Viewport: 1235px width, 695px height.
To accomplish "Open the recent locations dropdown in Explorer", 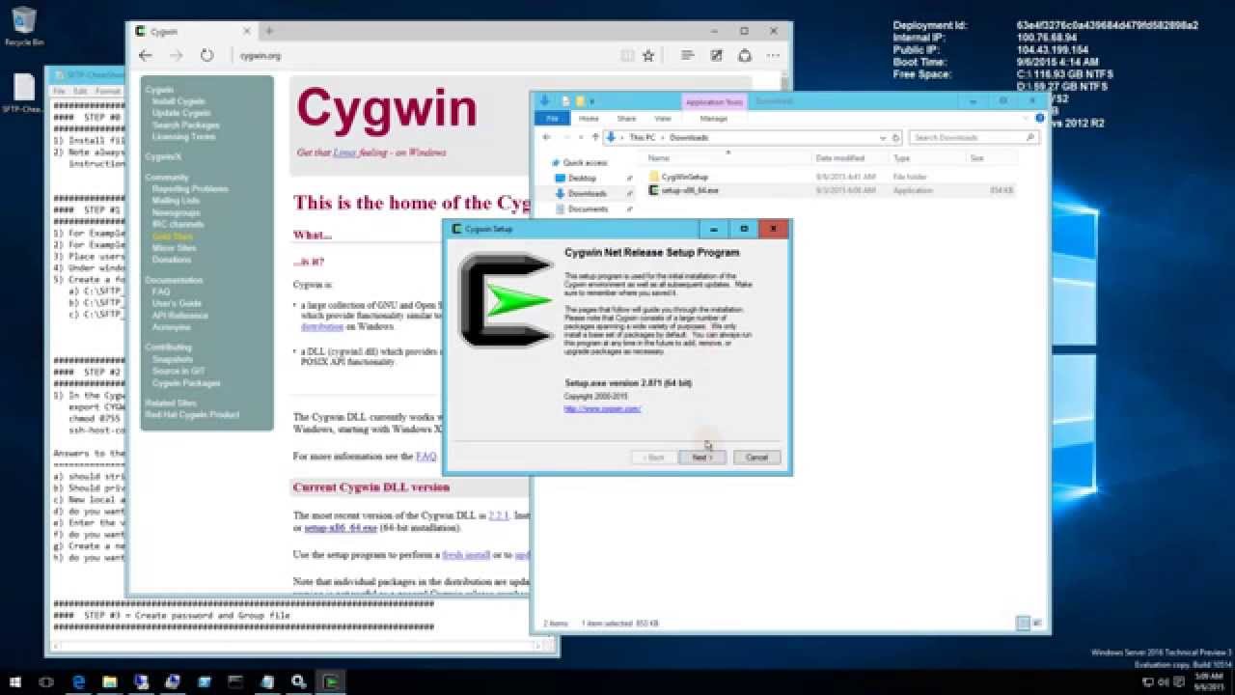I will (x=582, y=137).
